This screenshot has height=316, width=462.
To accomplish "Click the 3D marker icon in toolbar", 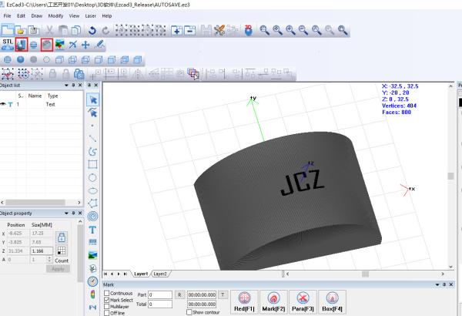I will click(x=249, y=30).
